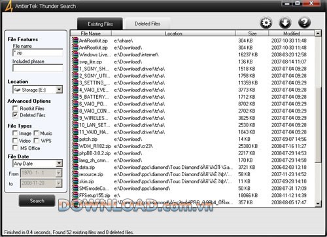Click zip icon of 1_SONY_SH... row
The width and height of the screenshot is (327, 237).
75,69
